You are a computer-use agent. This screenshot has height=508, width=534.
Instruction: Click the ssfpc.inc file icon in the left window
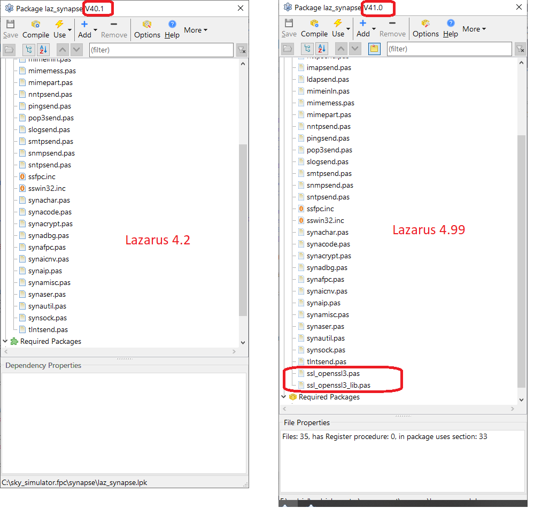(x=22, y=176)
